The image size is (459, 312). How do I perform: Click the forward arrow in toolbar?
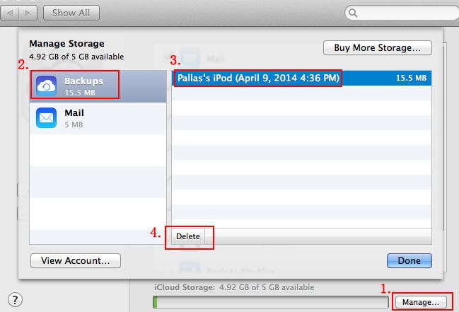tap(28, 13)
